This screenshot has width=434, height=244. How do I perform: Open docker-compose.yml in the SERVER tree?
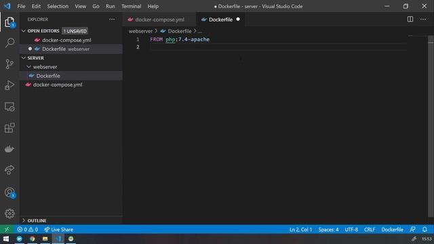coord(58,85)
